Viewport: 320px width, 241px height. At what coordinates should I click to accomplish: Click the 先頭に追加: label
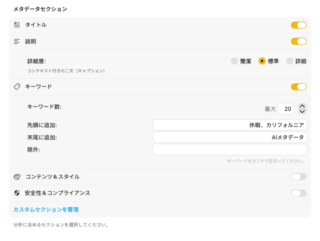click(42, 125)
